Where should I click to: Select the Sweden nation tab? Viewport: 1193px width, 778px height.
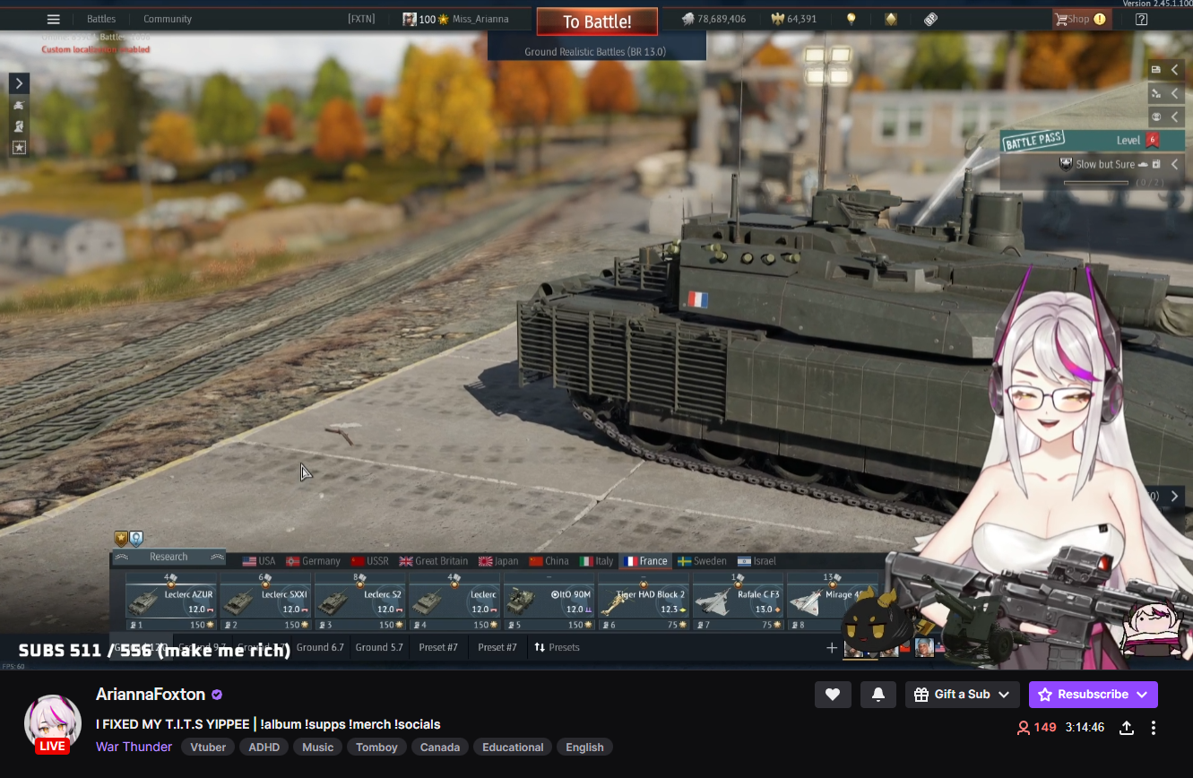702,561
